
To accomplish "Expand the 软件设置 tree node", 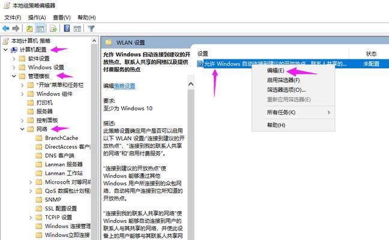I will (x=14, y=59).
